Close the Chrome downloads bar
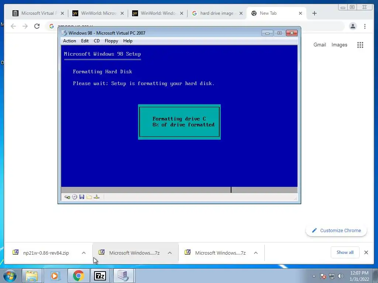Viewport: 378px width, 283px height. [366, 252]
